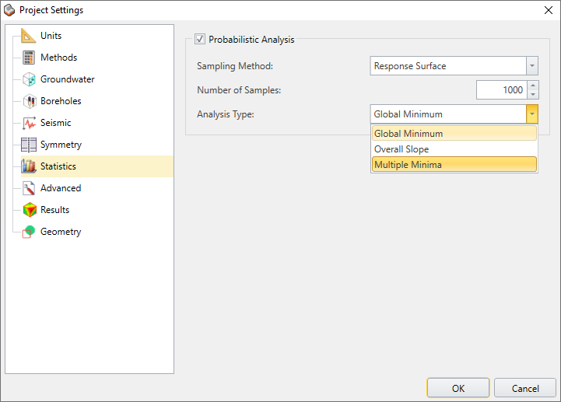
Task: Click the Geometry shapes icon
Action: point(29,232)
